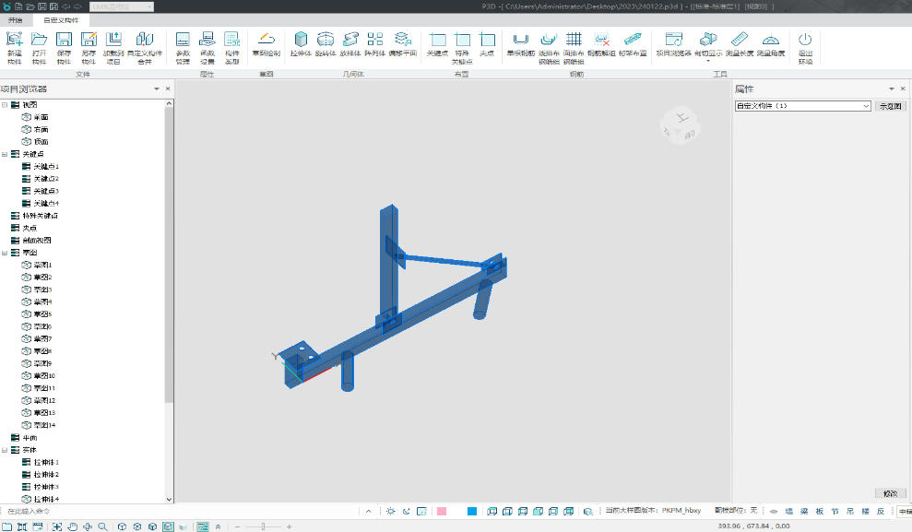Open the 项目浏览器 ribbon tool
Screen dimensions: 912x532
click(x=673, y=45)
